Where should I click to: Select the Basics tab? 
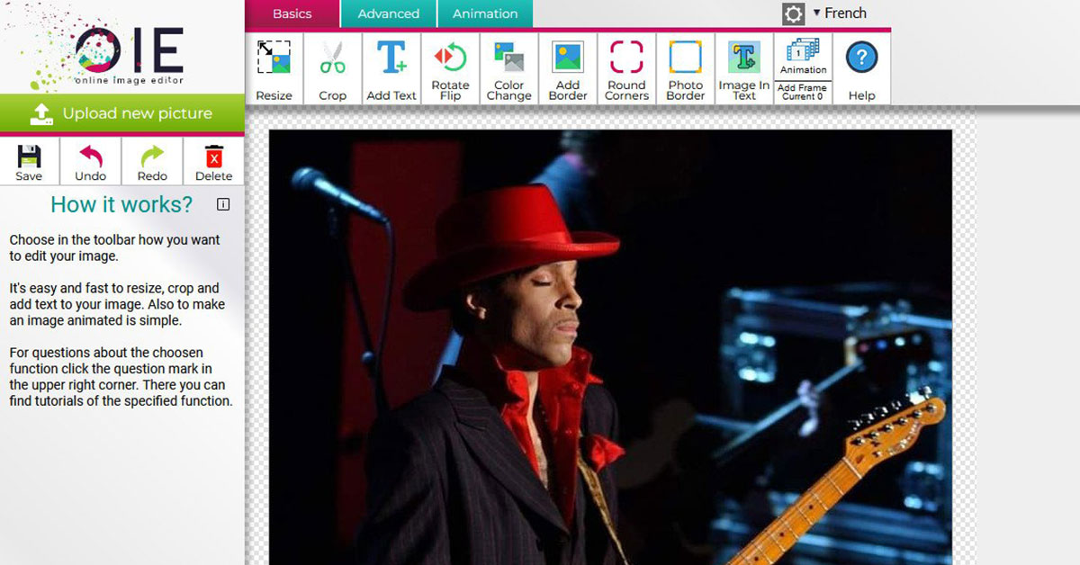click(292, 13)
